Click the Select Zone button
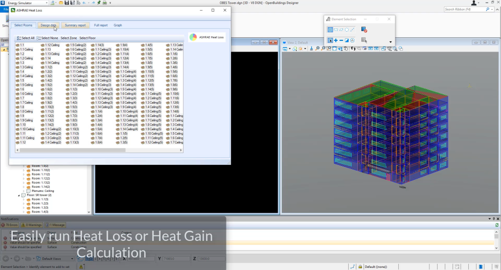This screenshot has width=501, height=270. [69, 38]
